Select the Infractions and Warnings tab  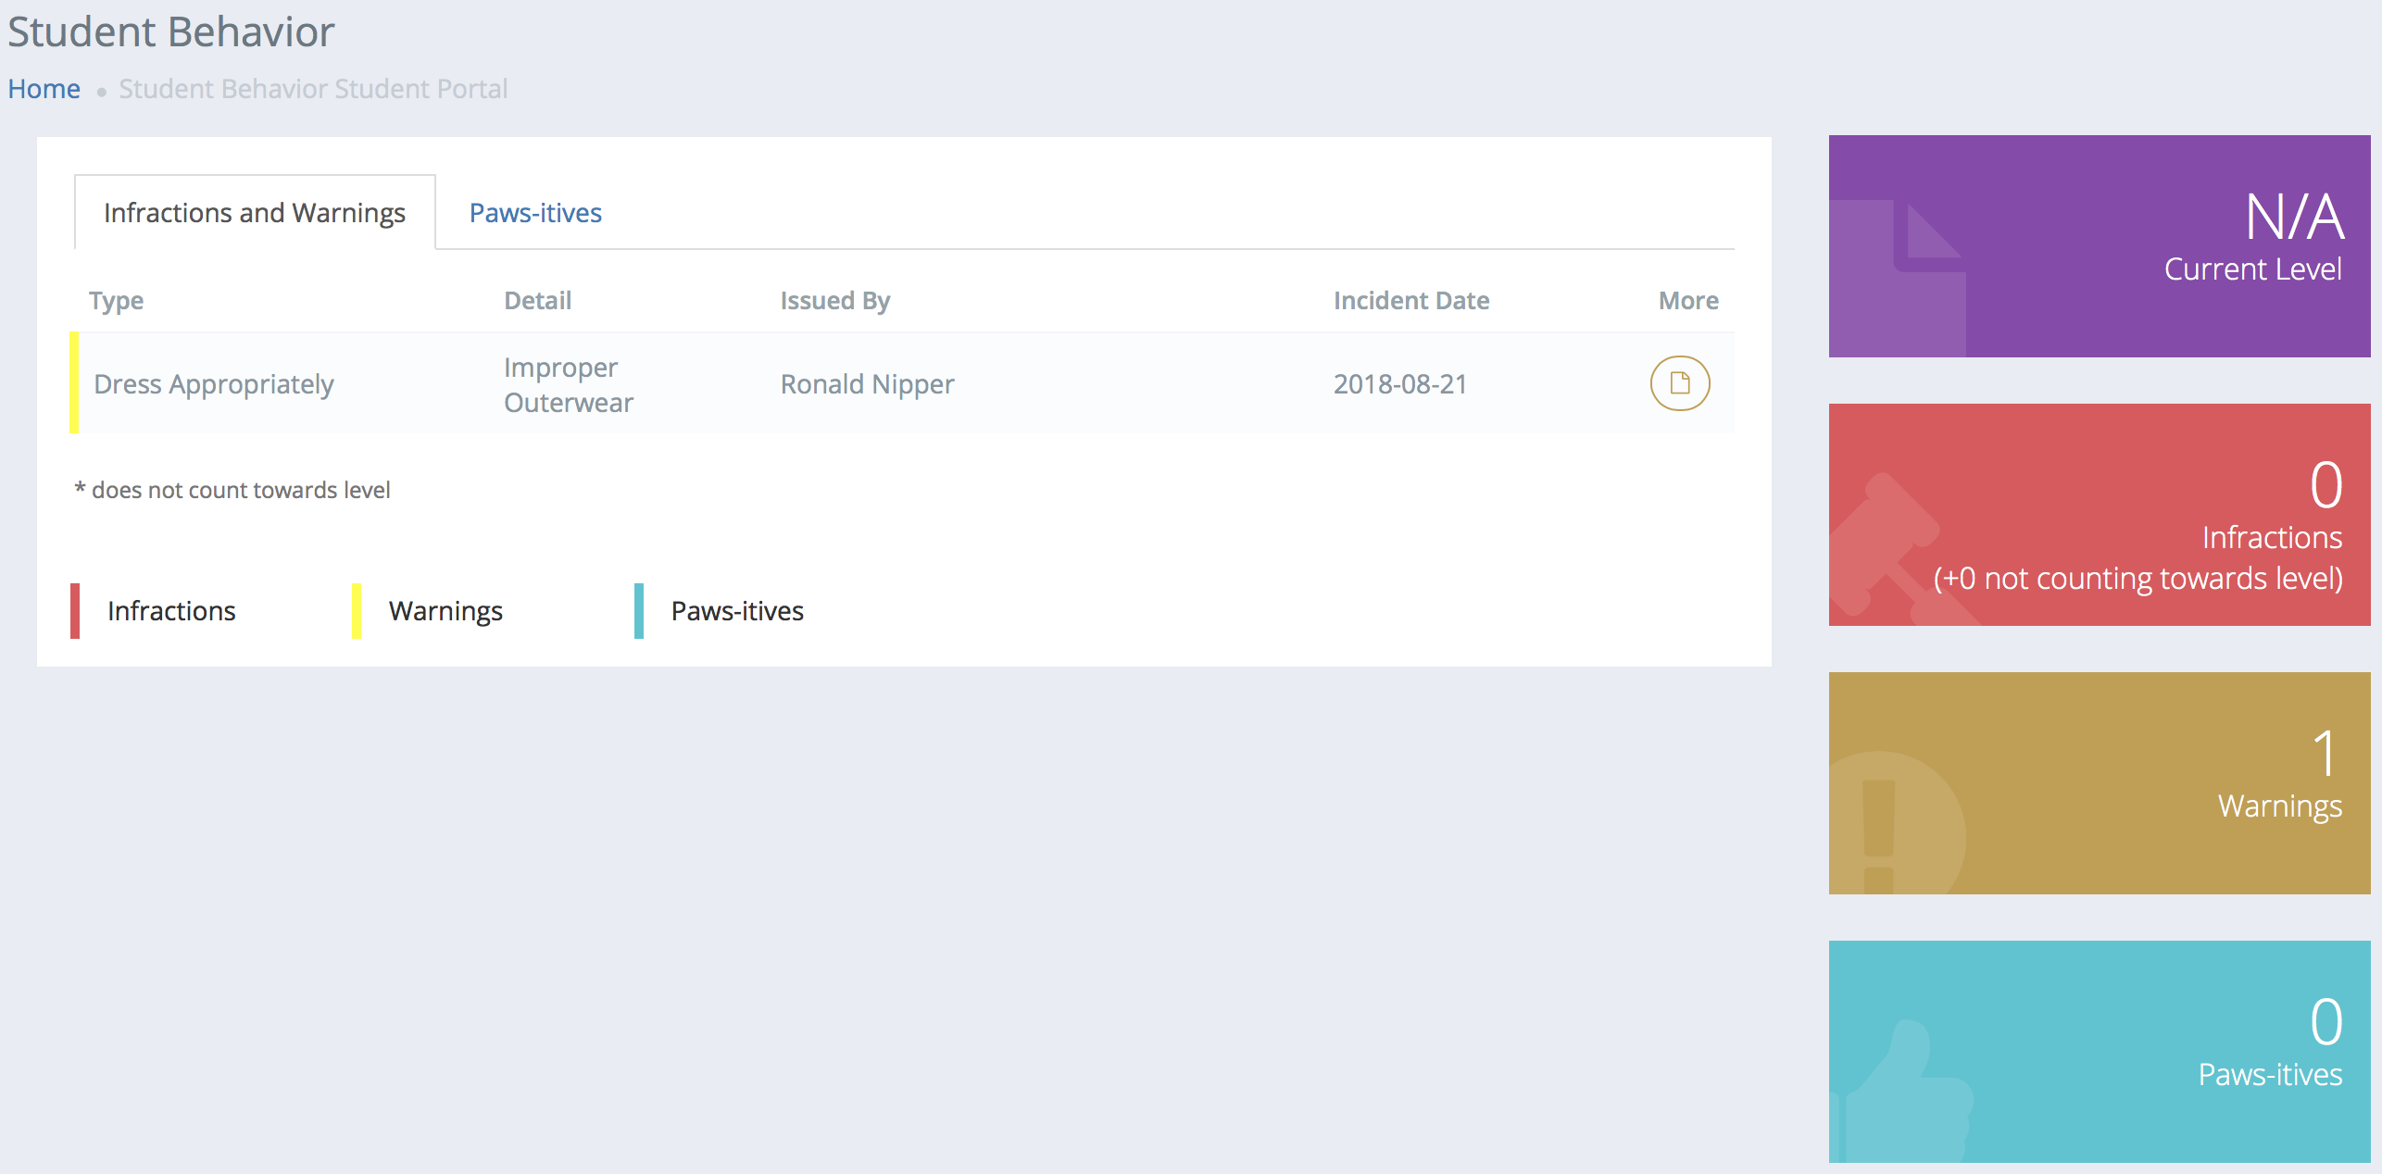coord(255,213)
